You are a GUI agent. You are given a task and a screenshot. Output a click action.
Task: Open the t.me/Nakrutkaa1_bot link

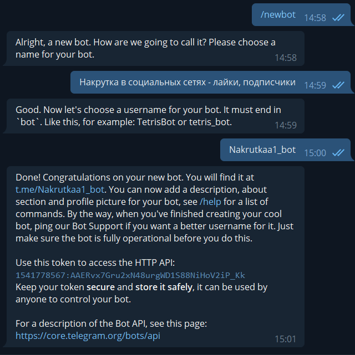pyautogui.click(x=60, y=189)
